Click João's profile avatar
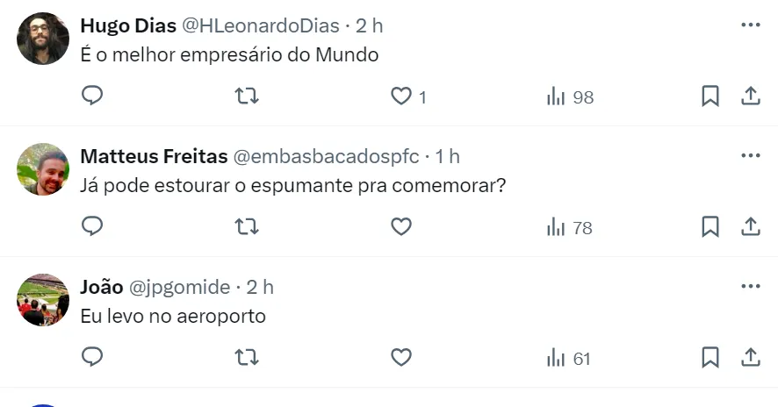Viewport: 778px width, 407px height. (x=43, y=300)
